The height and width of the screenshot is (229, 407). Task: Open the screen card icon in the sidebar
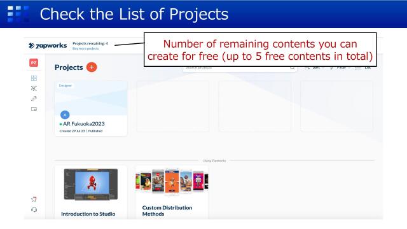point(34,109)
